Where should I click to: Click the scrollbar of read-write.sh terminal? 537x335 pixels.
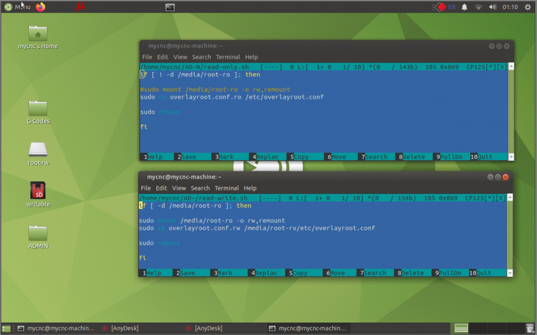point(510,235)
